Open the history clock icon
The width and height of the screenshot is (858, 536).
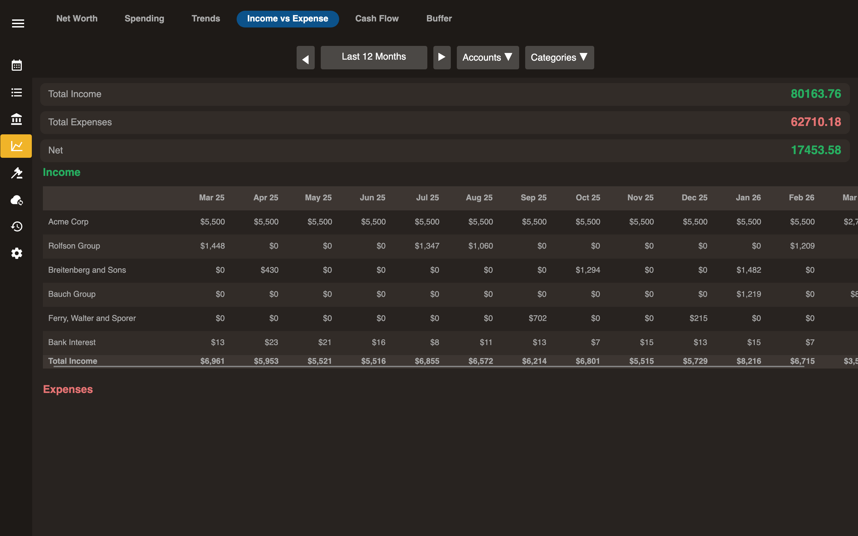(x=17, y=226)
